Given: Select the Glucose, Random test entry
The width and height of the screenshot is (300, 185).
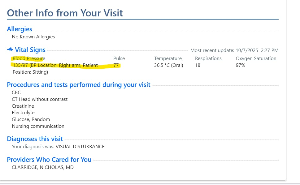Looking at the screenshot, I should 31,119.
